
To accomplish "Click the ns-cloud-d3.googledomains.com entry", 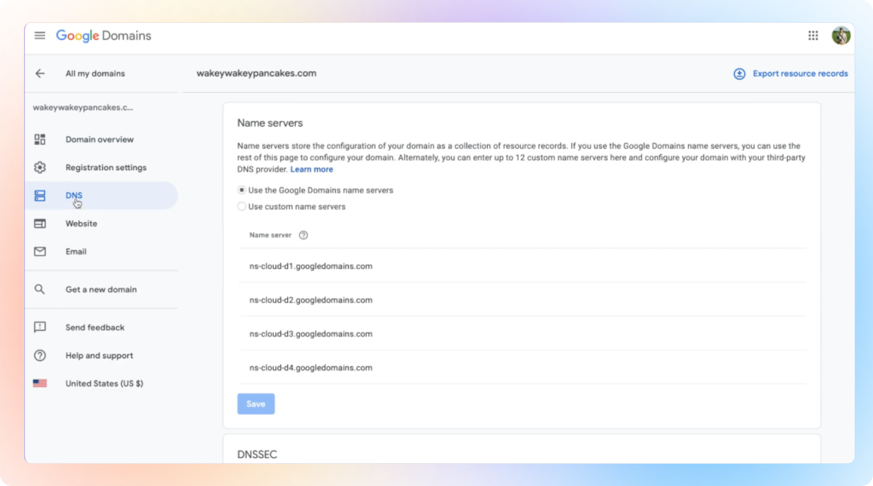I will [x=310, y=334].
